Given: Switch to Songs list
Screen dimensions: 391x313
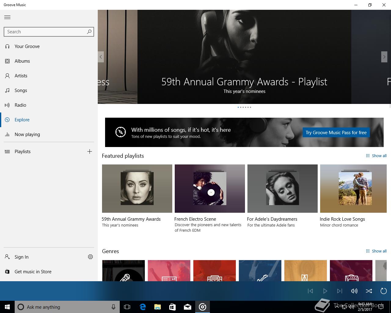Looking at the screenshot, I should [x=49, y=90].
